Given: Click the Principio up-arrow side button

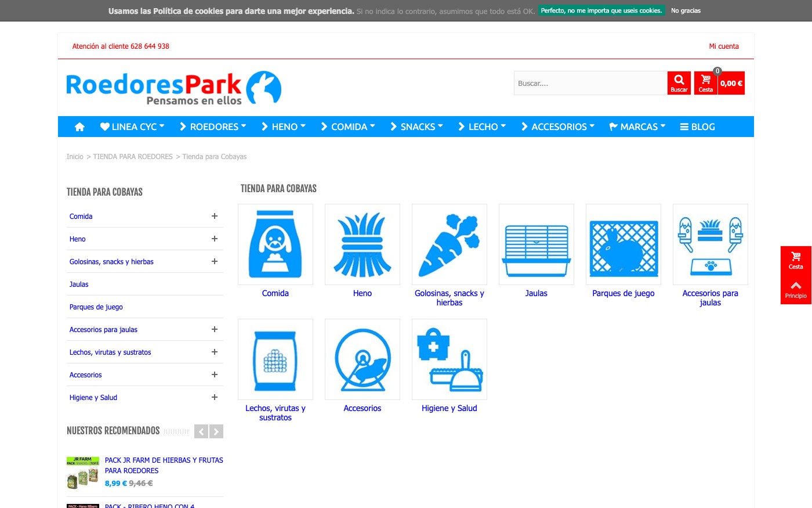Looking at the screenshot, I should (796, 290).
